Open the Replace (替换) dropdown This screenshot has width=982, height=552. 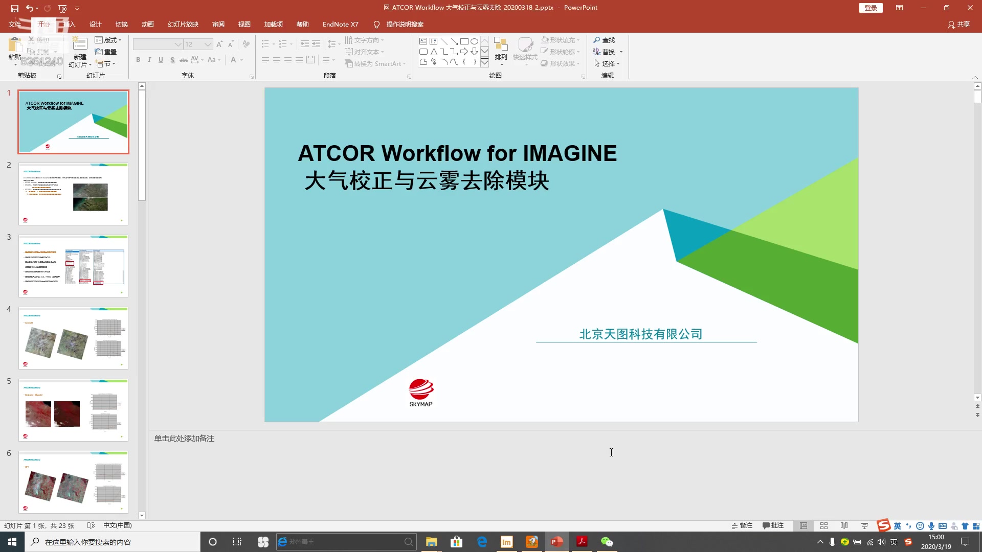[x=621, y=52]
